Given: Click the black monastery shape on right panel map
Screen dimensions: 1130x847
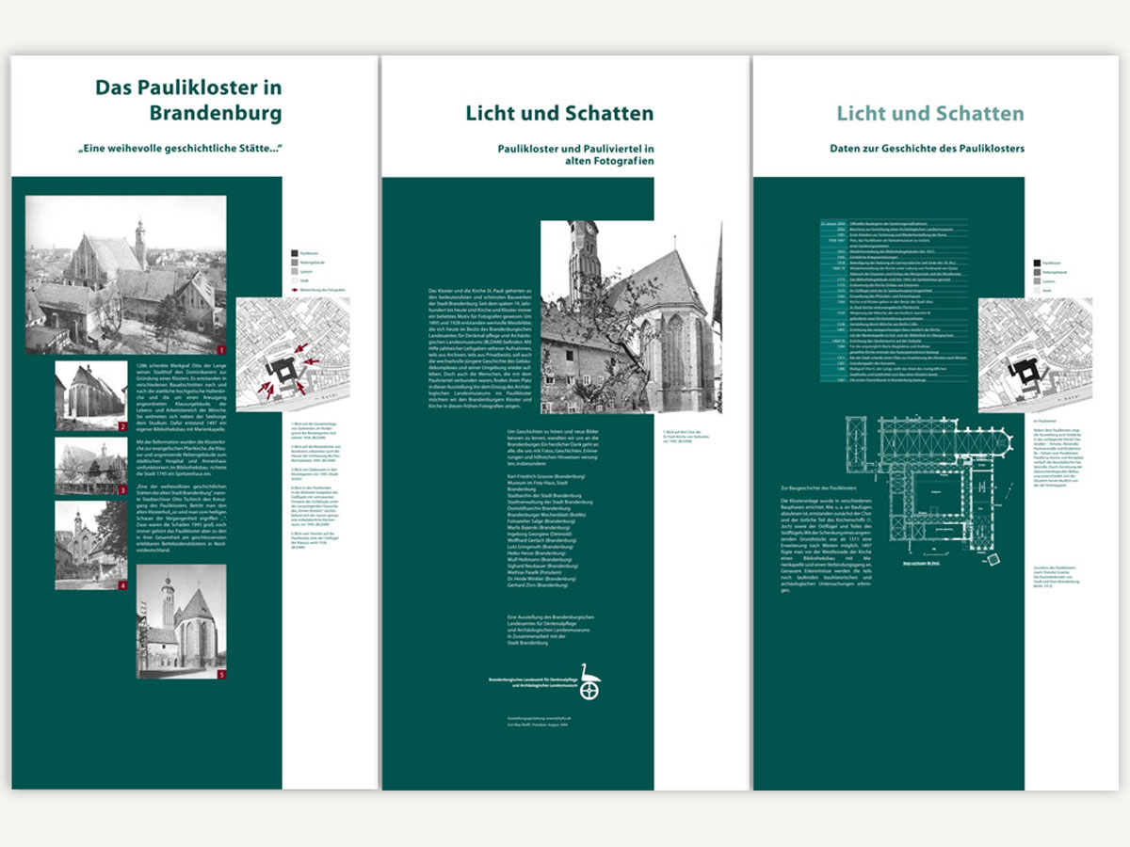Looking at the screenshot, I should coord(1024,371).
